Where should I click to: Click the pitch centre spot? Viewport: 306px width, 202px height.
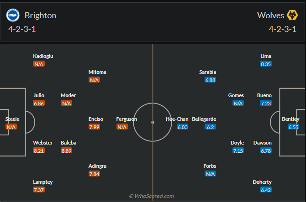click(x=153, y=122)
